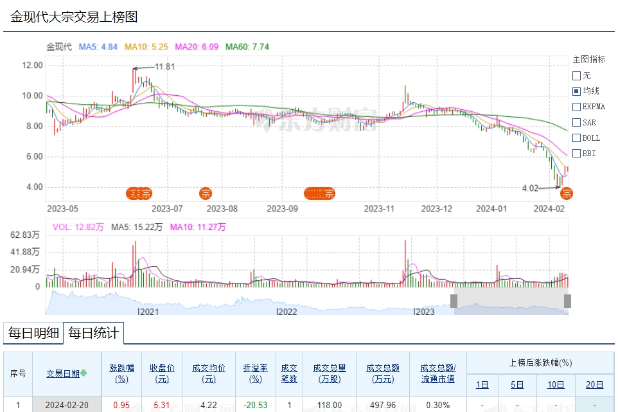Sort table by 交易日期 column
The width and height of the screenshot is (618, 412).
(x=63, y=373)
